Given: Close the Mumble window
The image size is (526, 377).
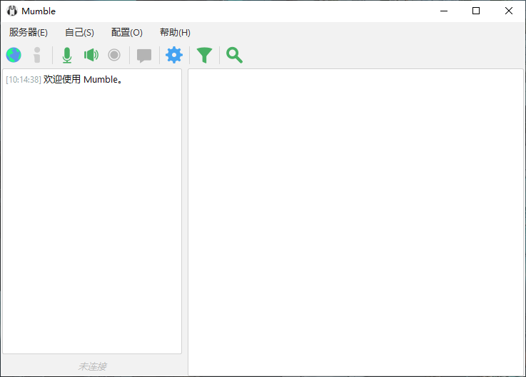Looking at the screenshot, I should coord(509,11).
